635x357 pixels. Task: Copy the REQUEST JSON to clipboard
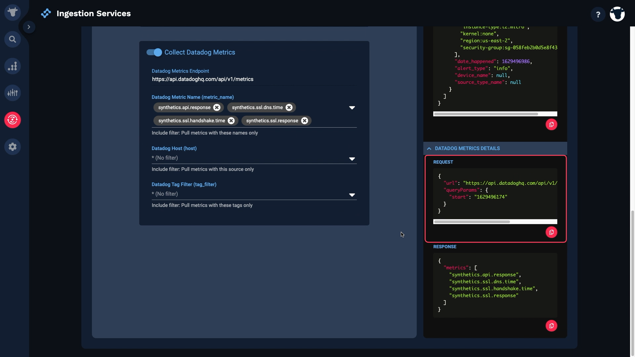tap(551, 232)
